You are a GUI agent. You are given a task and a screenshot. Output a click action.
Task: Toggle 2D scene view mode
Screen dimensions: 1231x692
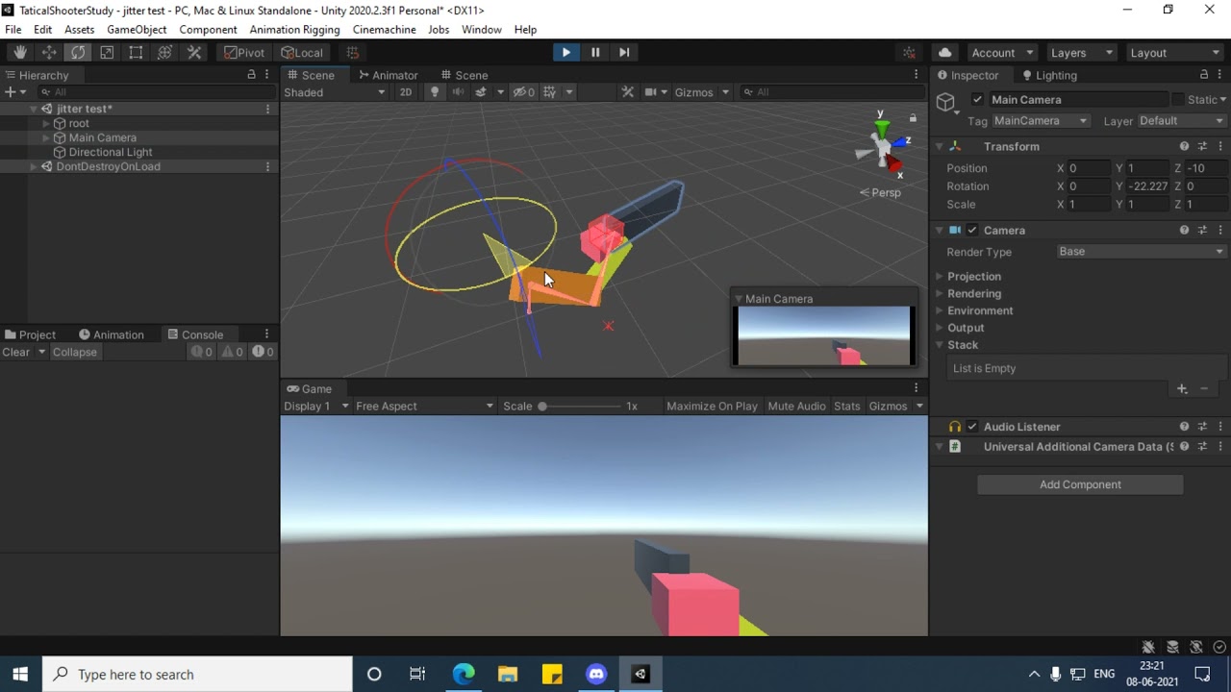(406, 92)
